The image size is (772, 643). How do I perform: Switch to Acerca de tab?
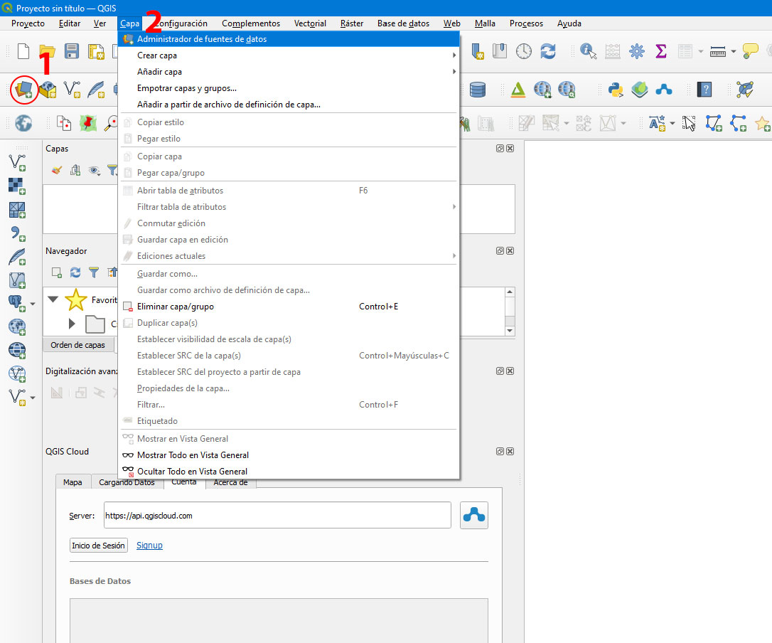230,483
